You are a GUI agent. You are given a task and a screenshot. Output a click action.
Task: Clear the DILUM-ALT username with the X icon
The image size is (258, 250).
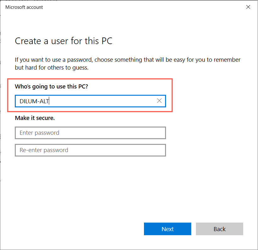coord(159,101)
